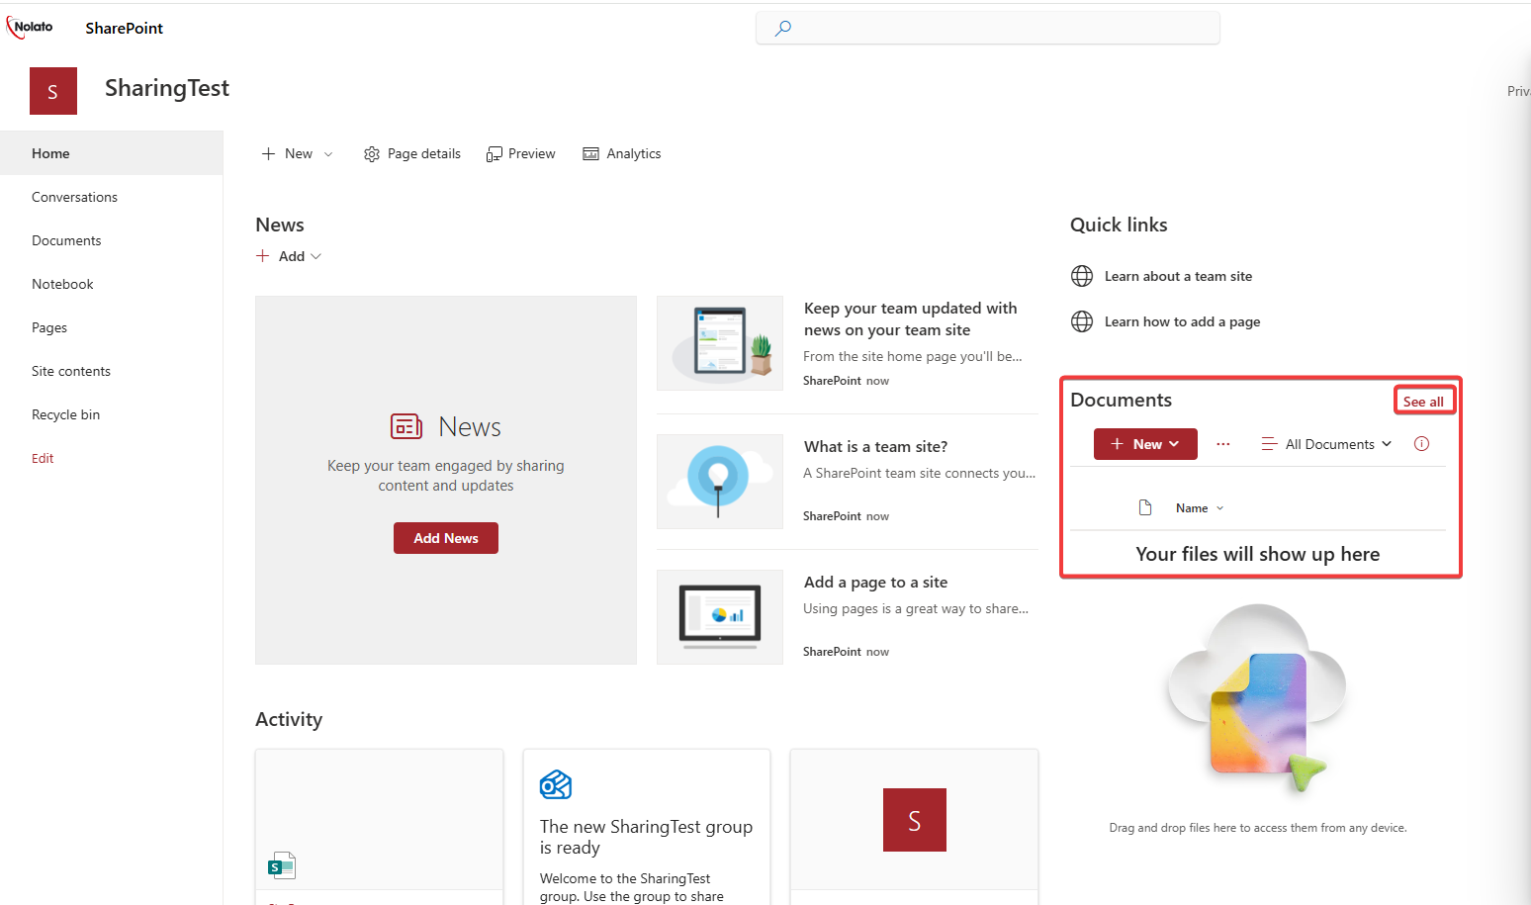
Task: Open the Documents ellipsis more options
Action: point(1223,444)
